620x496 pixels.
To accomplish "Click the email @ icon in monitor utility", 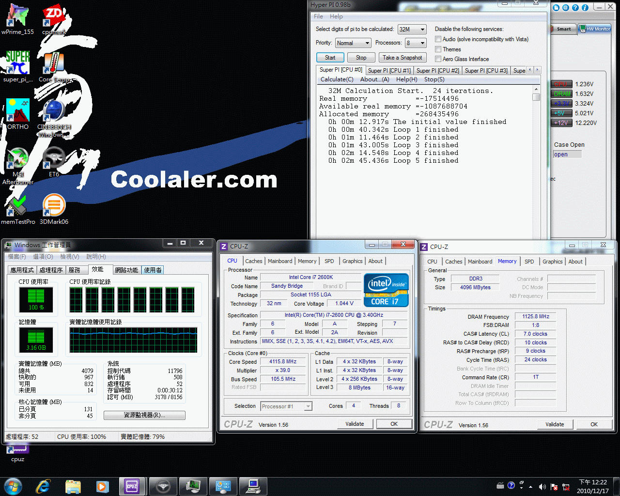I will click(x=566, y=7).
